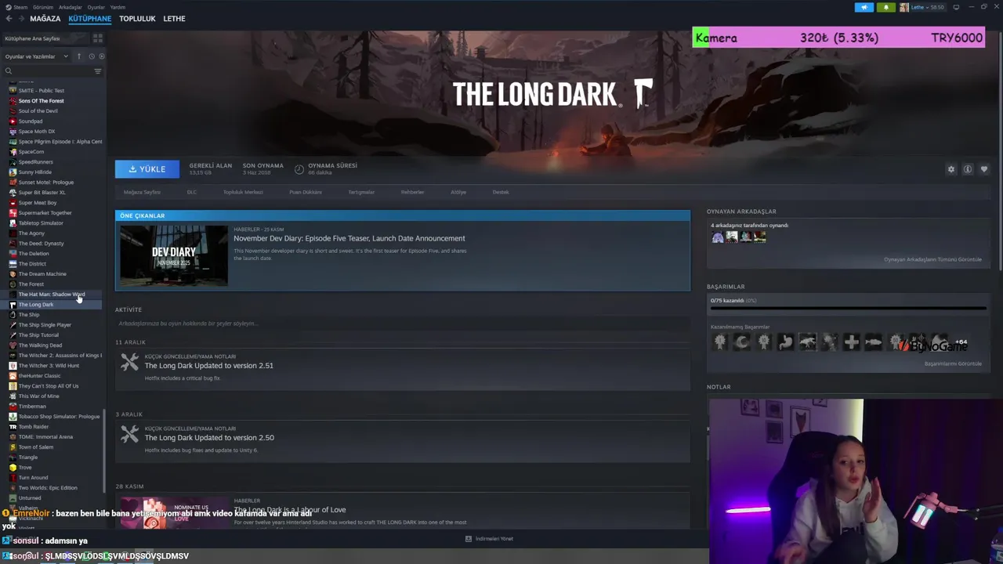Open the Mağaza Sayfası link
Image resolution: width=1003 pixels, height=564 pixels.
142,192
